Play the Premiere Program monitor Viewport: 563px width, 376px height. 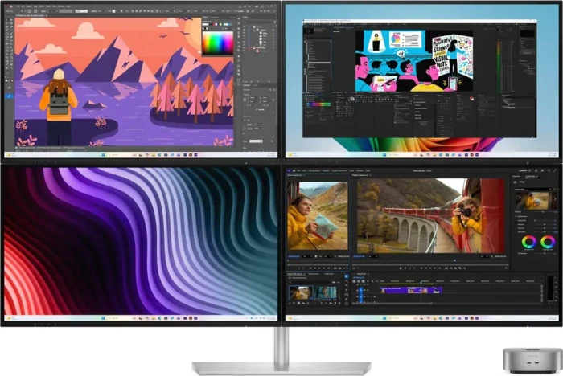[x=430, y=268]
